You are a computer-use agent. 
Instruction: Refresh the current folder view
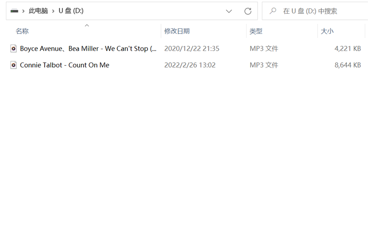[248, 11]
